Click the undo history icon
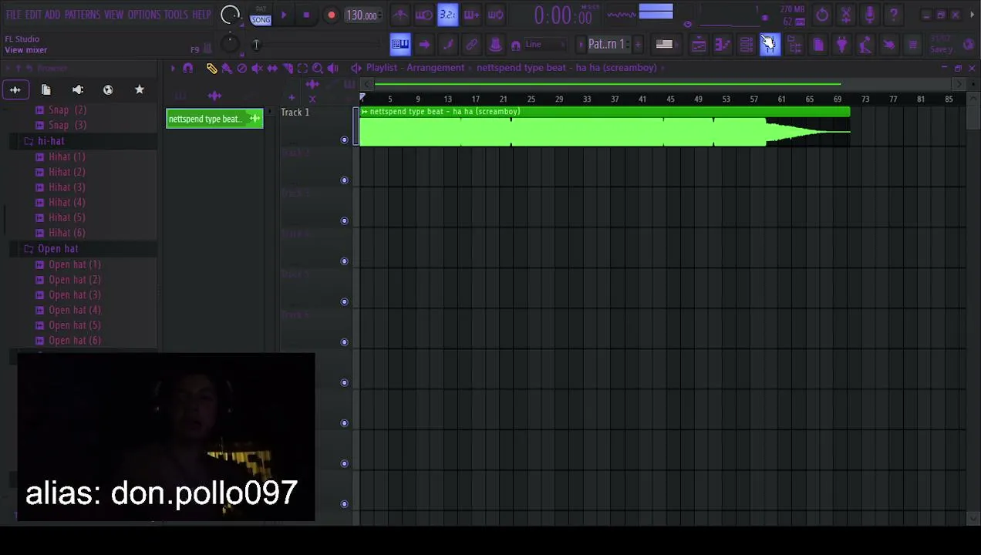 pos(822,15)
